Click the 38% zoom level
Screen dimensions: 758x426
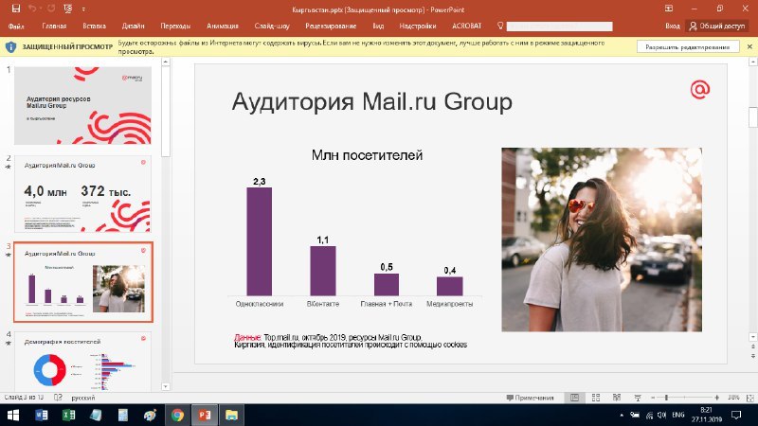point(733,398)
